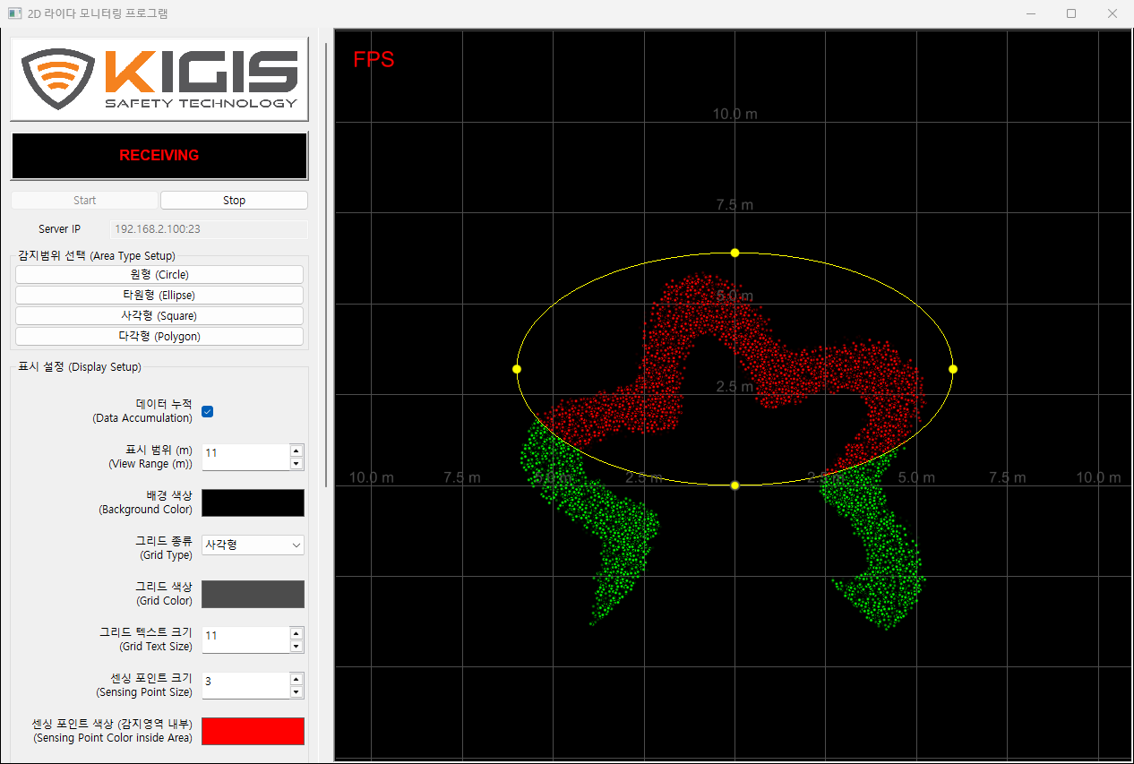Select the right yellow ellipse handle

point(953,369)
